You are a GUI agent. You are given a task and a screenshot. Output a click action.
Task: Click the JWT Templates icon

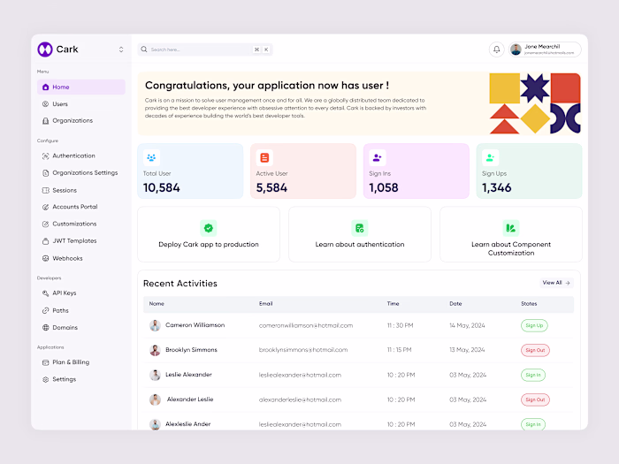[x=45, y=240]
